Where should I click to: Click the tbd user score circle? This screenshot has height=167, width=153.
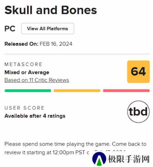pyautogui.click(x=138, y=112)
